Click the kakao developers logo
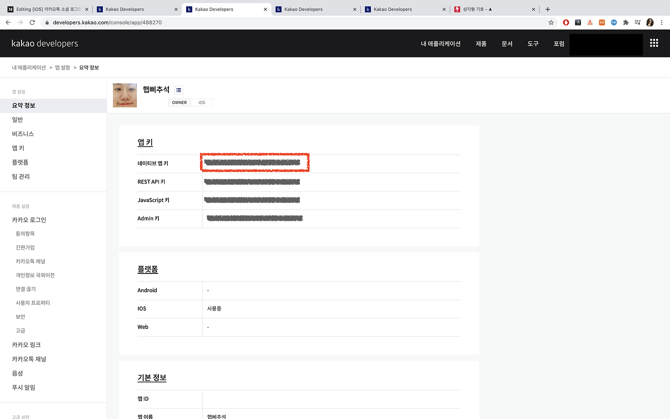670x419 pixels. click(45, 44)
